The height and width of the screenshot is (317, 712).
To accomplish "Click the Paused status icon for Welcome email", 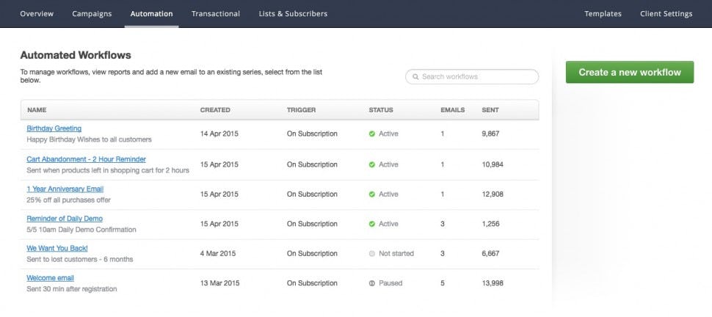I will point(372,283).
